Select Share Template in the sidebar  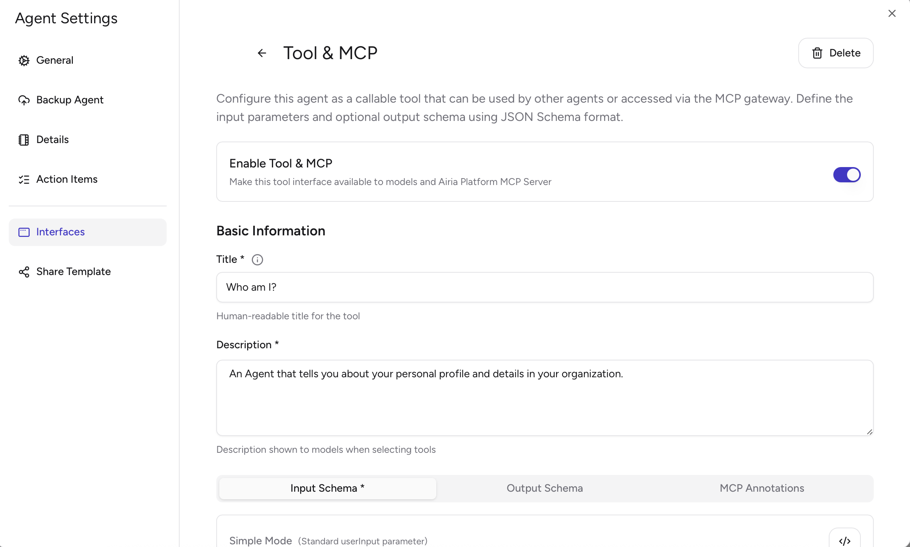(73, 272)
